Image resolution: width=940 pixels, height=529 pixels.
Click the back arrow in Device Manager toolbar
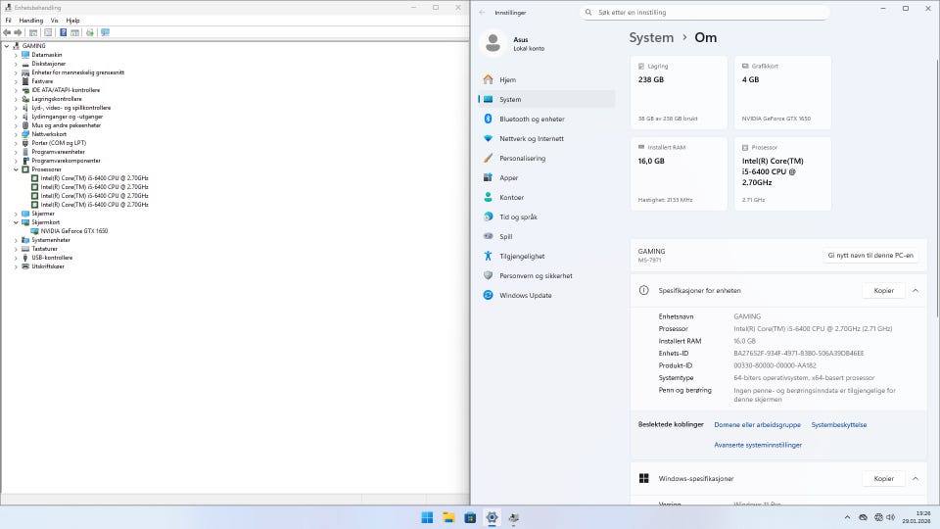point(7,32)
